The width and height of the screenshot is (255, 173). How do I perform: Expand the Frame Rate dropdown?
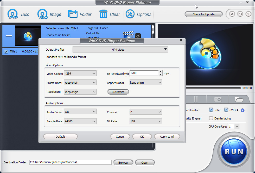[x=80, y=82]
